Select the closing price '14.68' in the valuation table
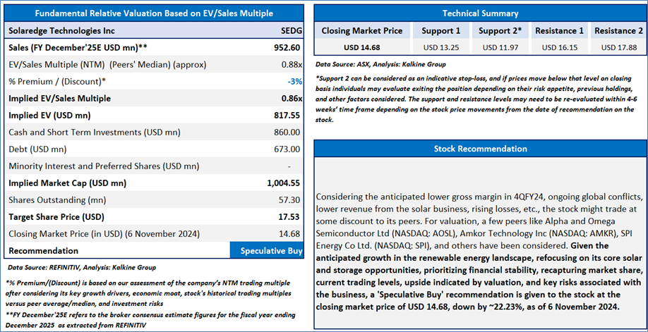The height and width of the screenshot is (332, 648). [291, 234]
